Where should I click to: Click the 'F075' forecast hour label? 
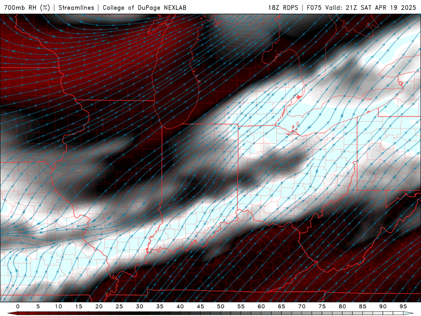(314, 7)
